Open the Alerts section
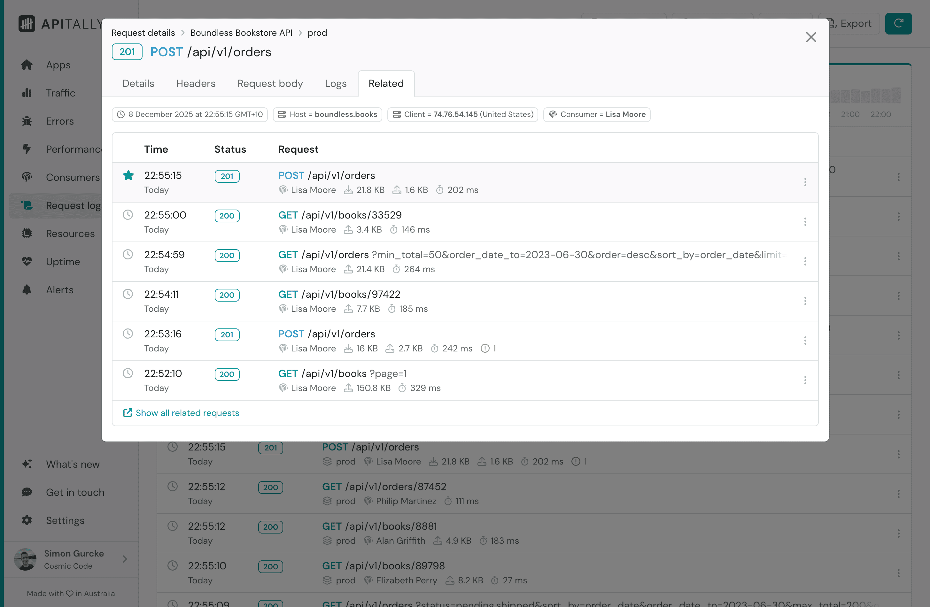This screenshot has height=607, width=930. [59, 289]
